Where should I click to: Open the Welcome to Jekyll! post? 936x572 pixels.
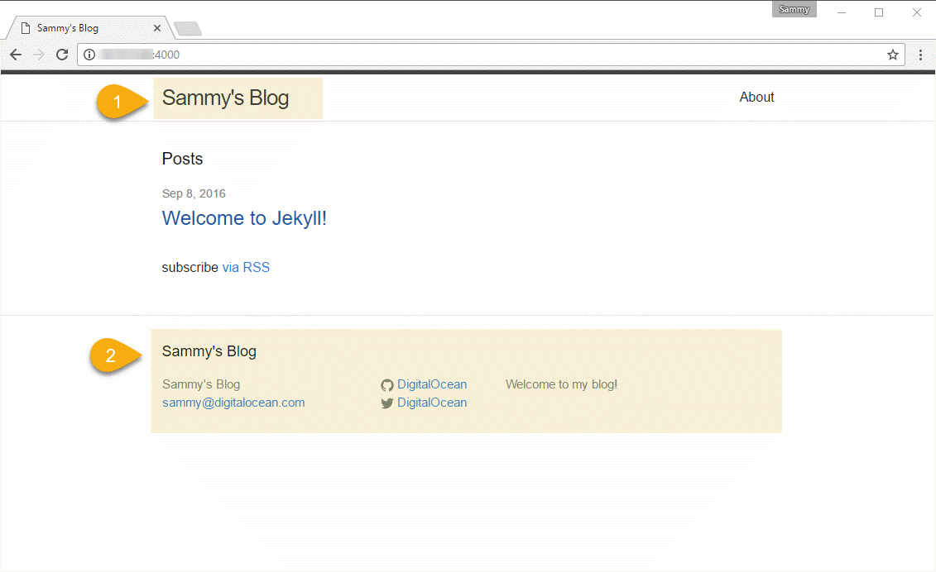point(244,218)
